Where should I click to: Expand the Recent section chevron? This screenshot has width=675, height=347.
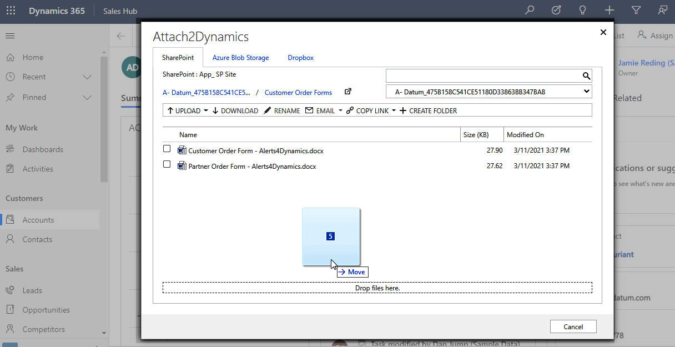tap(87, 77)
